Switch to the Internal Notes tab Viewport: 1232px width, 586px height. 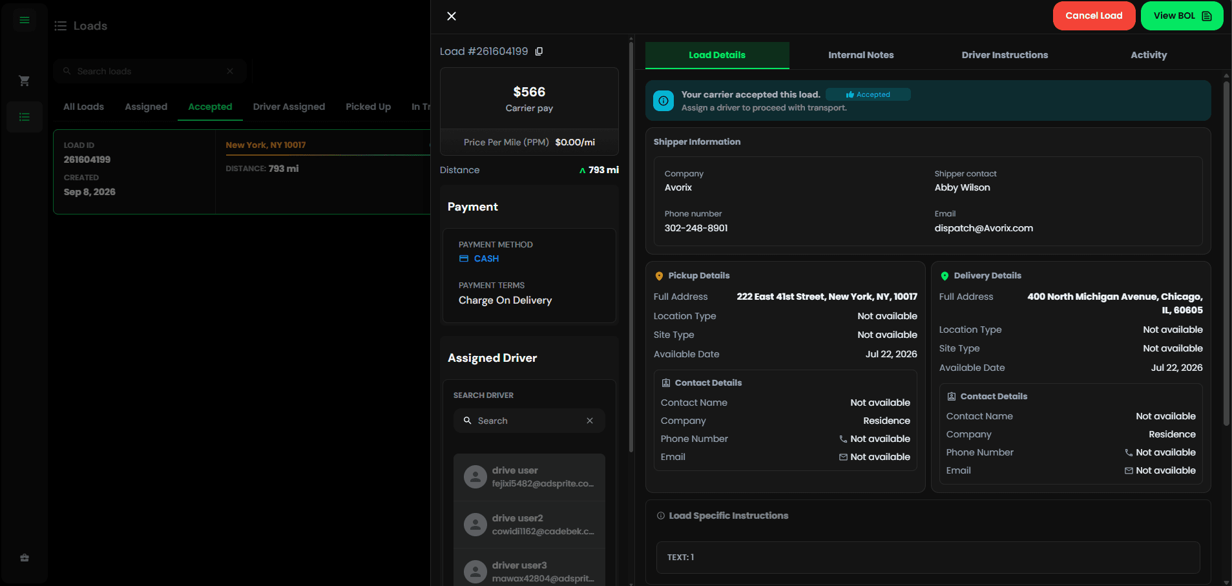click(861, 56)
